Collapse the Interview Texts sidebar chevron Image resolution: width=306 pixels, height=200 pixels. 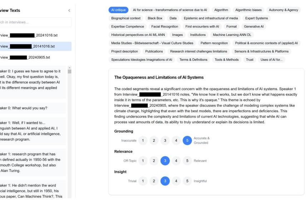[x=69, y=10]
